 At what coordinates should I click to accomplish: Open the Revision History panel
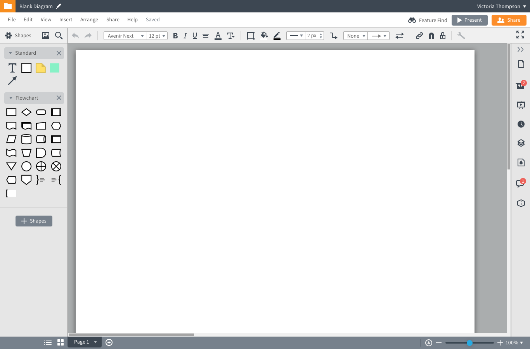(520, 124)
